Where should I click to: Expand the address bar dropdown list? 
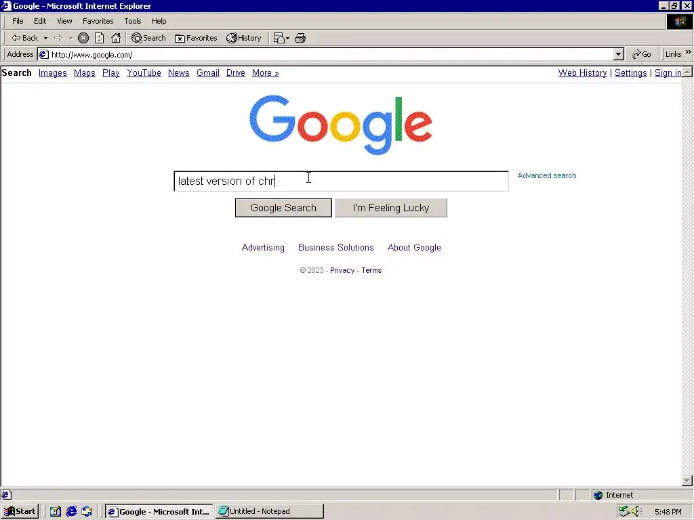coord(618,54)
